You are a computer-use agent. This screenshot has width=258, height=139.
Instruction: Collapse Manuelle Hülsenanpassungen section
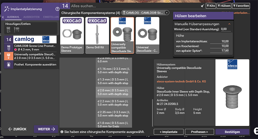229,24
